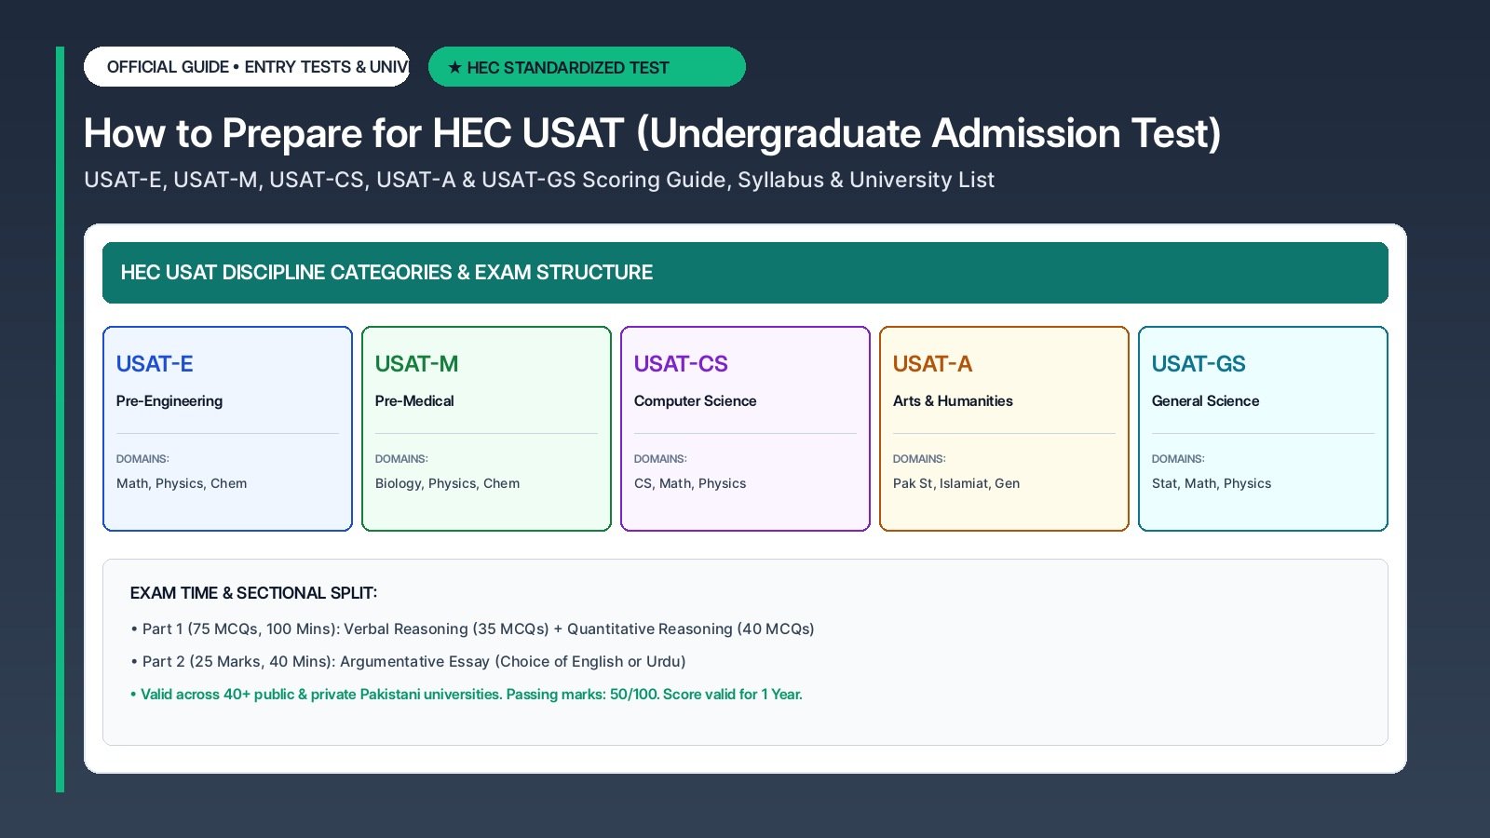
Task: Click the 'Computer Science' label
Action: pos(695,401)
